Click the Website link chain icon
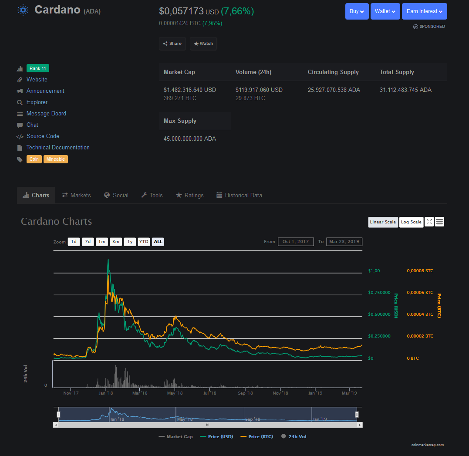The height and width of the screenshot is (456, 469). point(20,80)
